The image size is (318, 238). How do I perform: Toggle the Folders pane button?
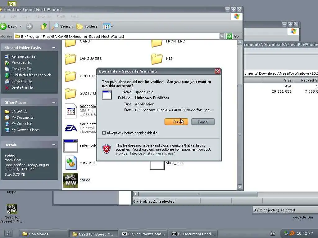(87, 26)
